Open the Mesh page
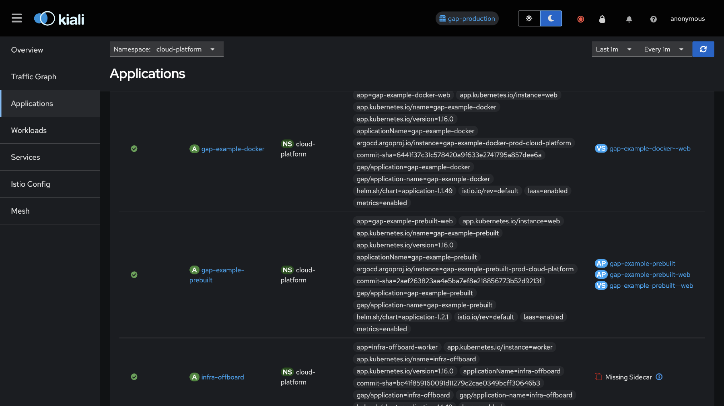The image size is (724, 406). [50, 211]
